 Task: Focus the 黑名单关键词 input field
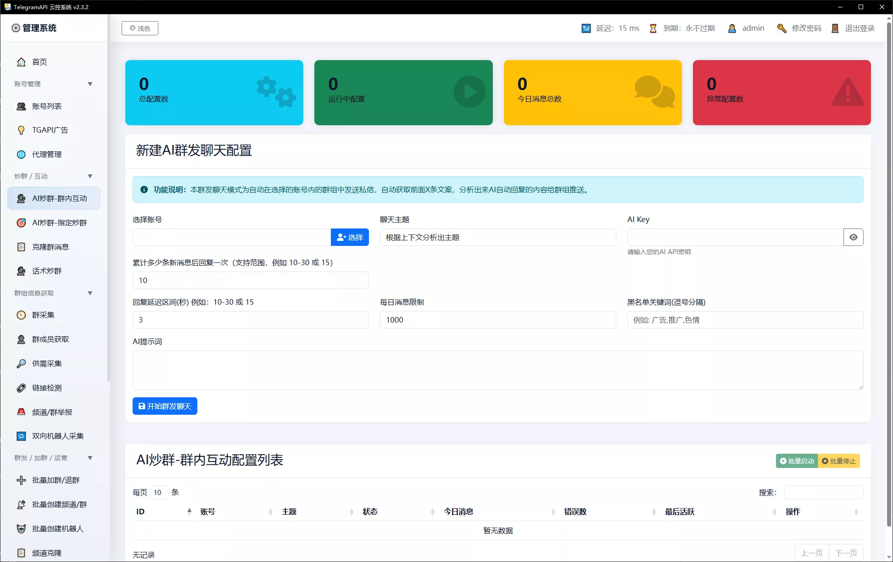[x=745, y=320]
